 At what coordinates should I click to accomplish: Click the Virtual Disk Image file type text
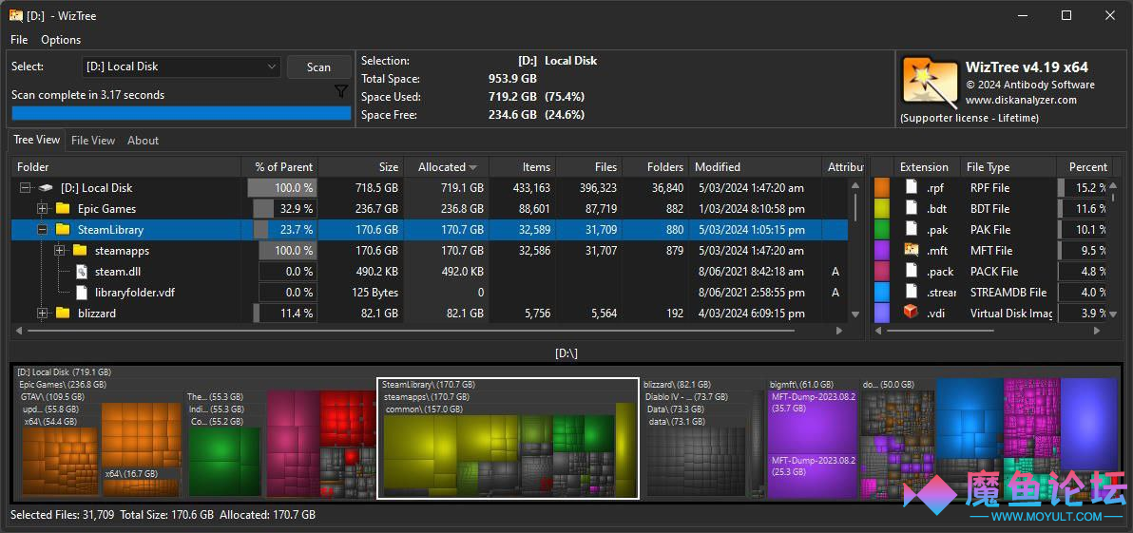(x=1011, y=314)
